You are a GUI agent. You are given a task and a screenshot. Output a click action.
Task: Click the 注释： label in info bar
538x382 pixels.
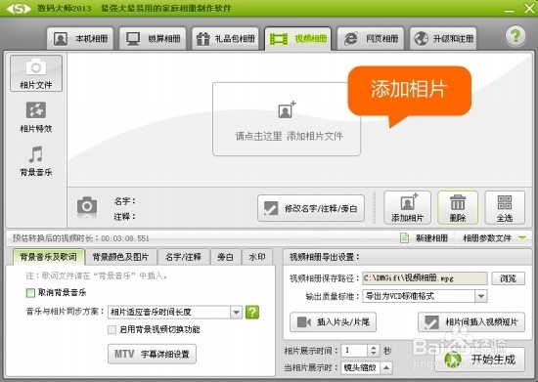point(125,217)
